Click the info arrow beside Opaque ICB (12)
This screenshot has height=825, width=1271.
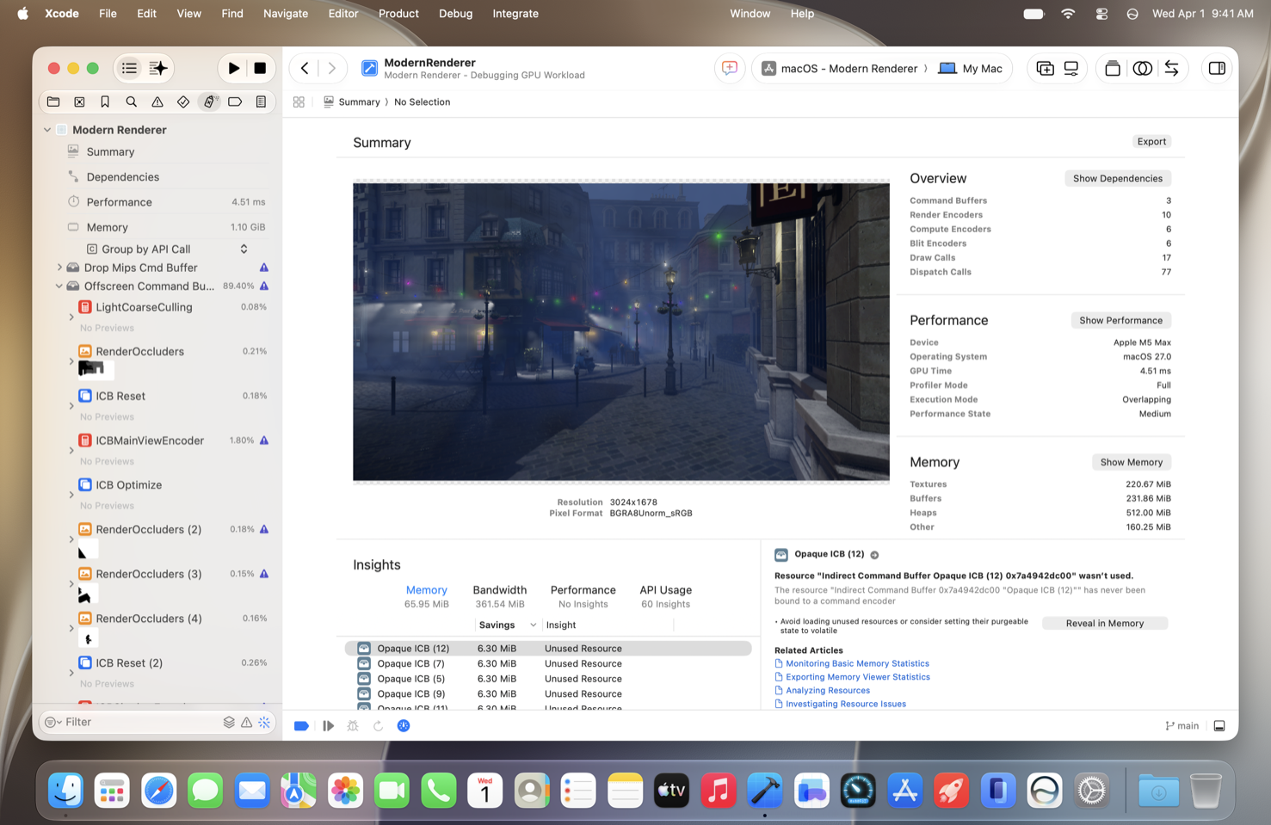pos(874,555)
